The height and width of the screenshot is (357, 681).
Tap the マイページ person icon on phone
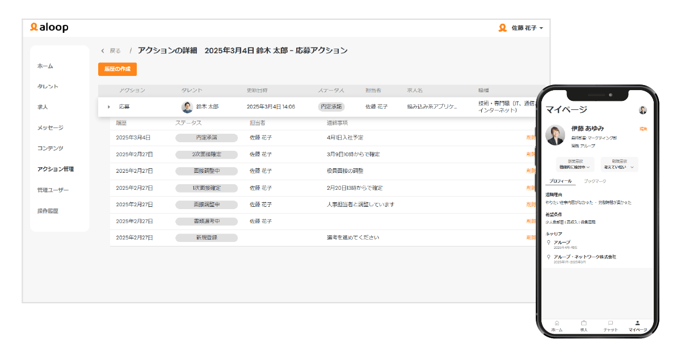pyautogui.click(x=637, y=323)
